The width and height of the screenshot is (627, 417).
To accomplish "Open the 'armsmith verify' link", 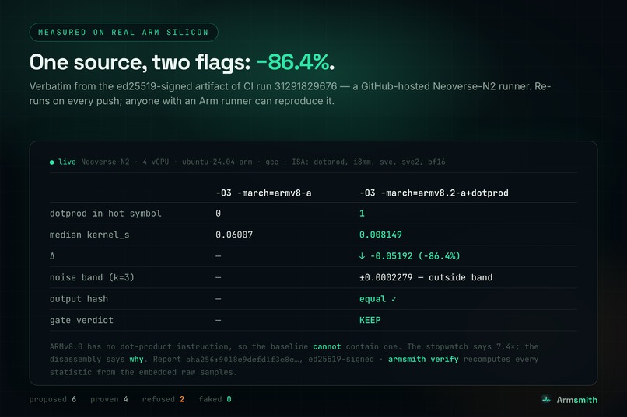I will (x=423, y=359).
